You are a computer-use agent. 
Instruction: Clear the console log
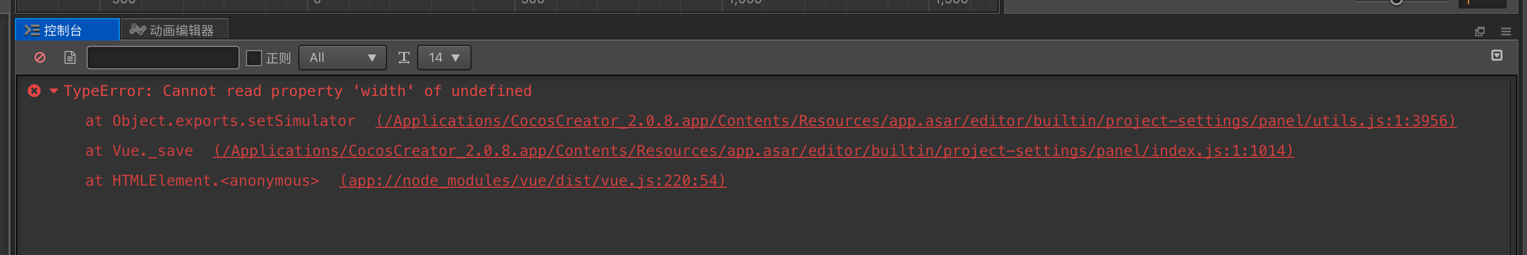[40, 58]
